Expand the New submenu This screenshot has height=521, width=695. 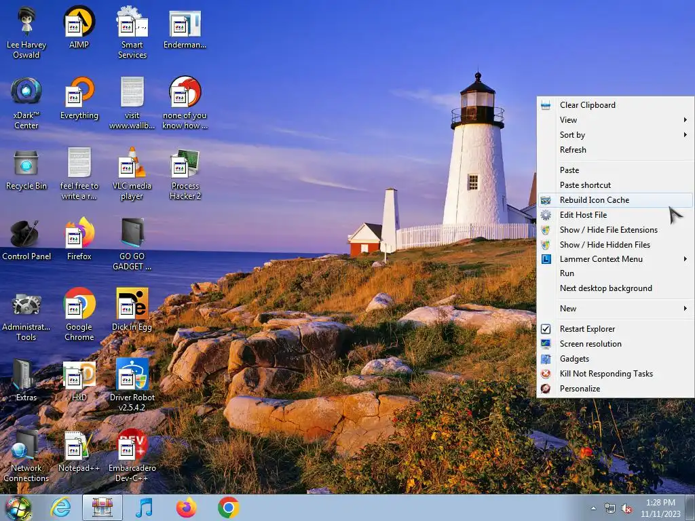click(616, 309)
